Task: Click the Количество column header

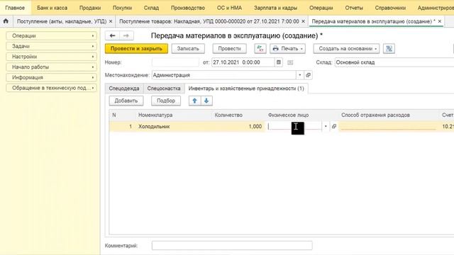Action: (x=228, y=115)
